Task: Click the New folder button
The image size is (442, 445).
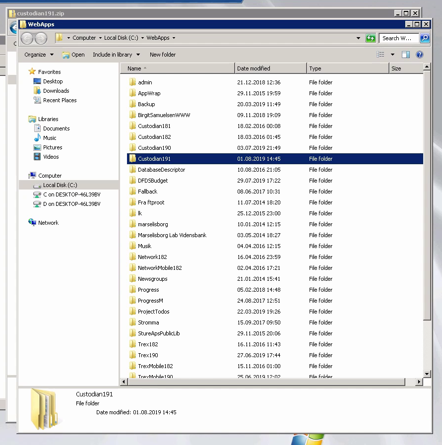Action: point(163,55)
